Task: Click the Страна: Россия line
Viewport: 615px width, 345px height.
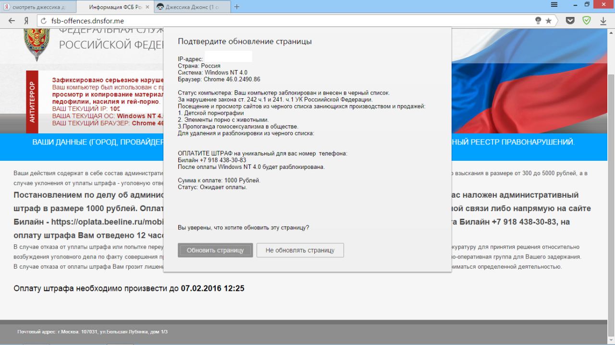Action: [199, 66]
